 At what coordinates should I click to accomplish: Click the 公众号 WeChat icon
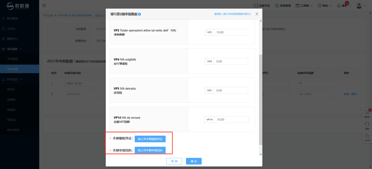pyautogui.click(x=367, y=136)
